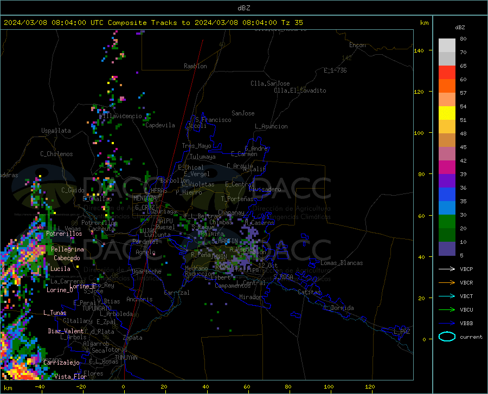Click the Capdevila map label
The height and width of the screenshot is (394, 488).
point(160,125)
